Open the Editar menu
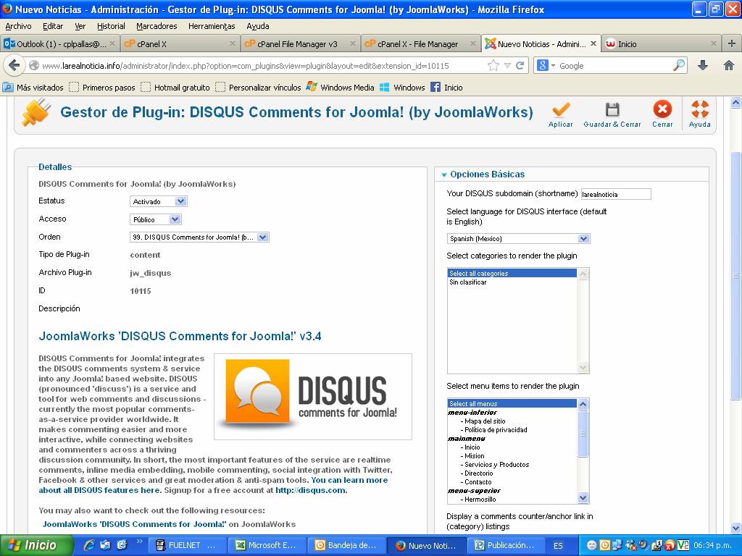Screen dimensions: 742x556 (52, 27)
